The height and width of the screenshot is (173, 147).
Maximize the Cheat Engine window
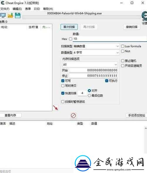pyautogui.click(x=132, y=3)
